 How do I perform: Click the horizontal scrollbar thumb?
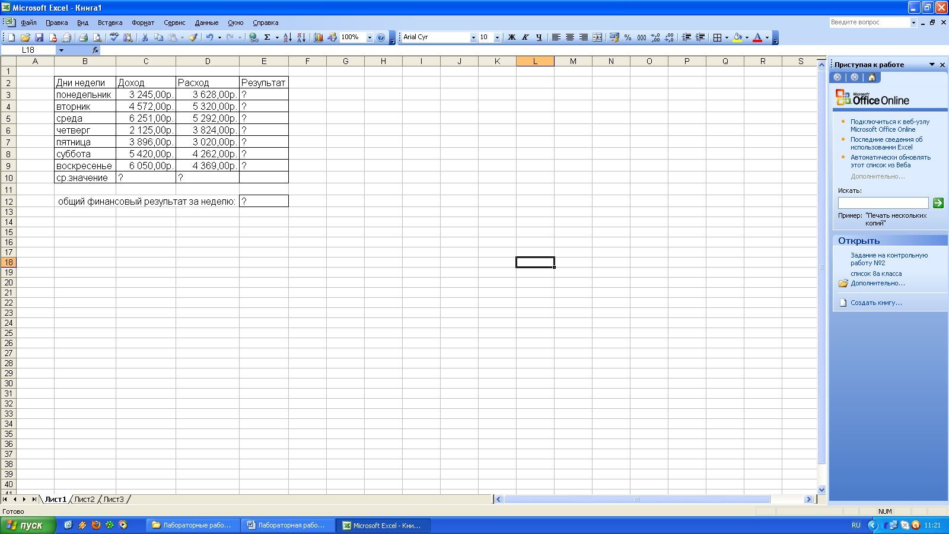point(637,500)
